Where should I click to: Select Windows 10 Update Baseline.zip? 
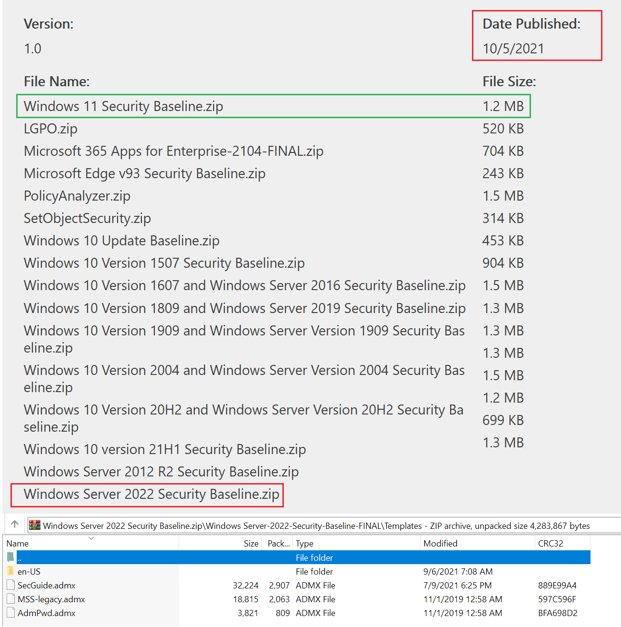tap(121, 241)
